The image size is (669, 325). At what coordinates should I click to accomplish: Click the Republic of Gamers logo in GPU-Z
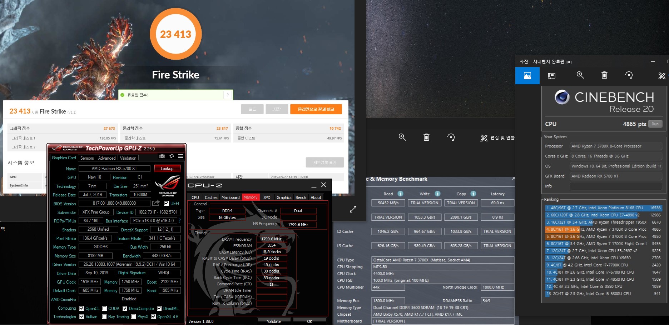pos(167,186)
